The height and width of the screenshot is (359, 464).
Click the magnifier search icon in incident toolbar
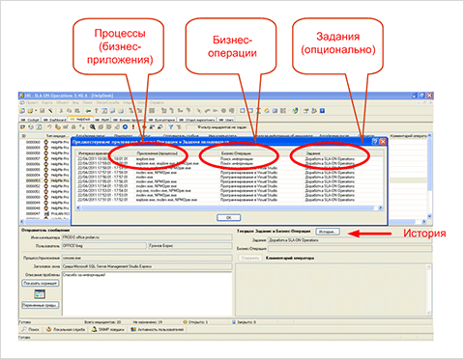pos(93,127)
